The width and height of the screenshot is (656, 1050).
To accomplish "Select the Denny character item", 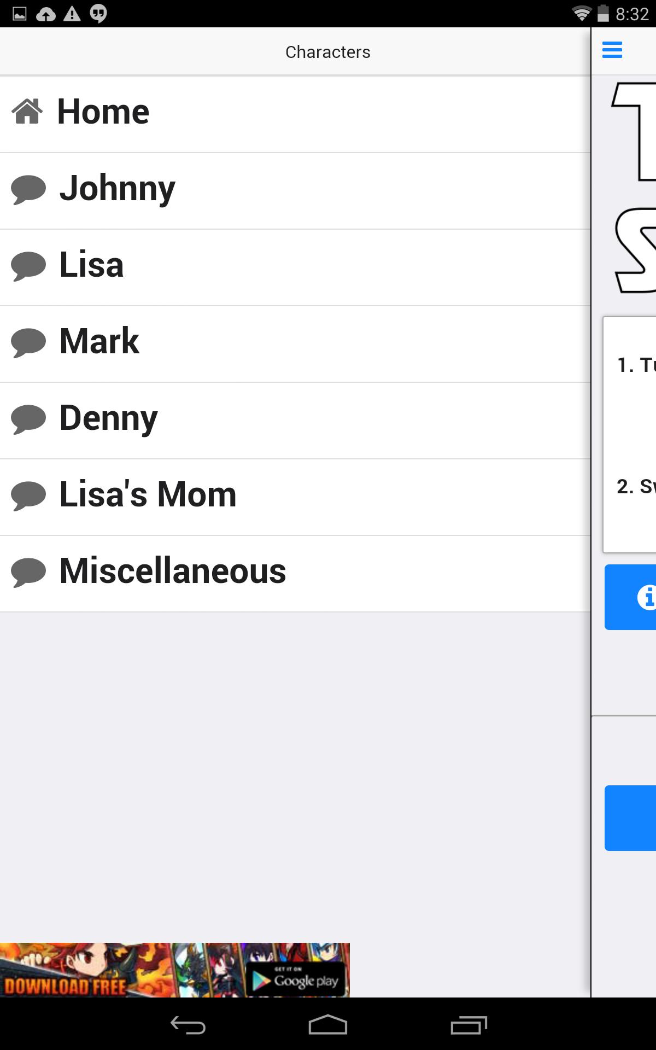I will 295,421.
